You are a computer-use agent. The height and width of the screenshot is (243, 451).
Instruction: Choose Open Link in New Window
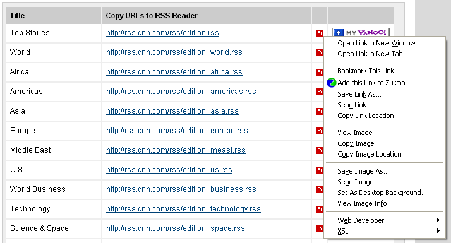click(x=384, y=43)
